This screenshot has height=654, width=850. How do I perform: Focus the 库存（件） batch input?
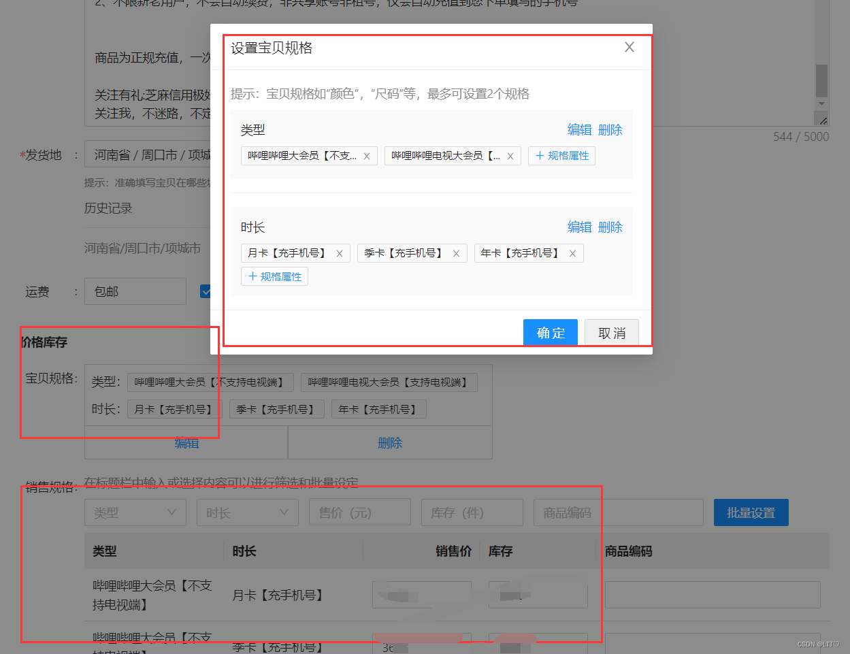(x=472, y=512)
